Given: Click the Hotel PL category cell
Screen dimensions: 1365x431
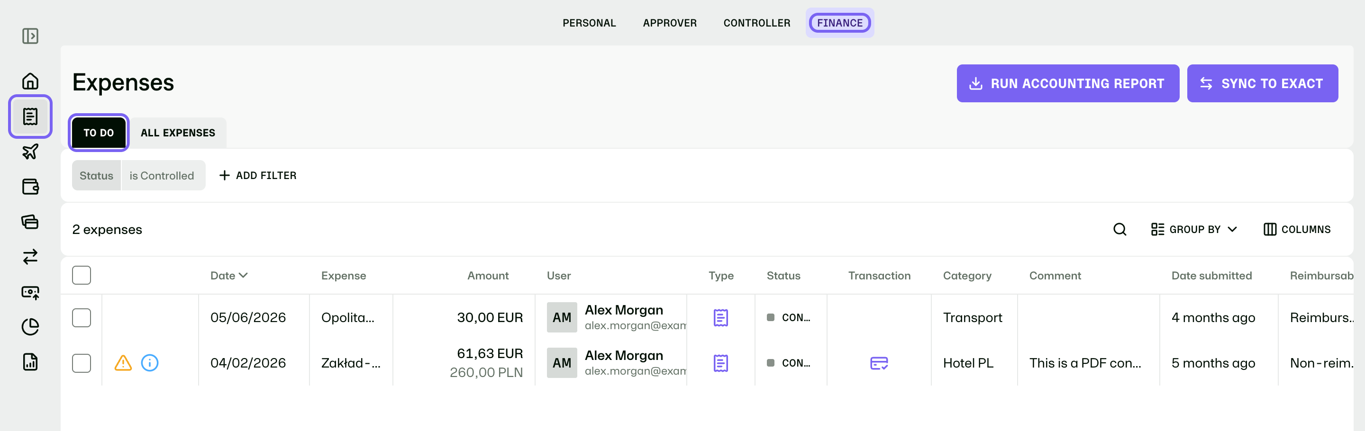Looking at the screenshot, I should click(968, 363).
